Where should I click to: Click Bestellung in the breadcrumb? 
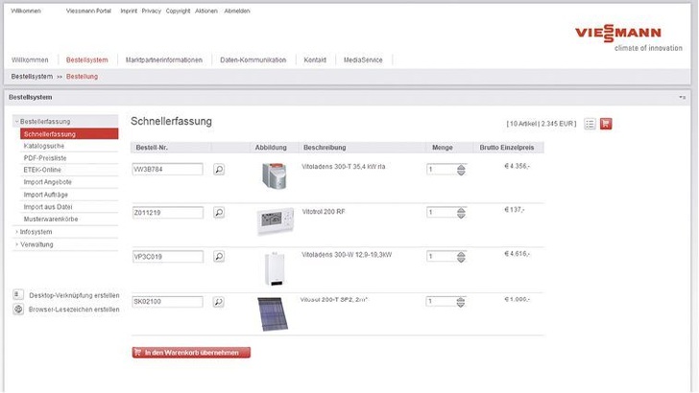point(82,76)
